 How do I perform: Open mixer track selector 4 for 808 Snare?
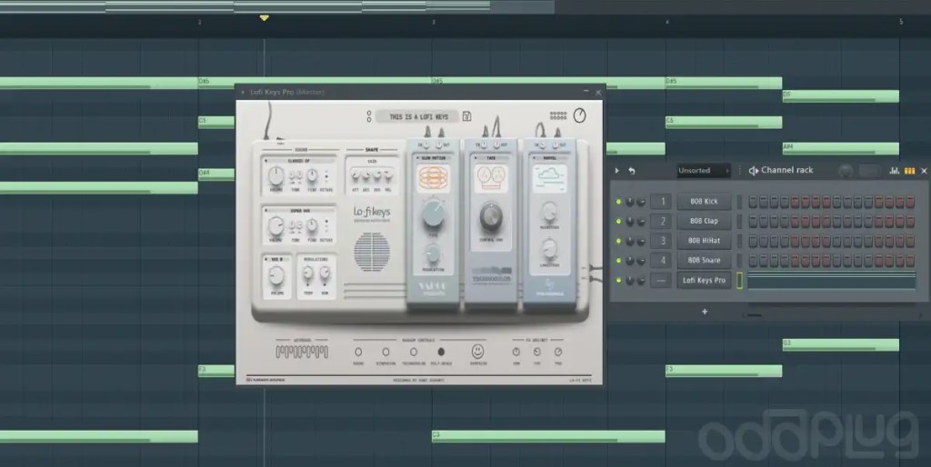coord(662,261)
